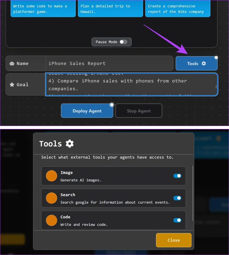229x255 pixels.
Task: Click the 'Compare iPhone sales' goal line
Action: point(118,85)
